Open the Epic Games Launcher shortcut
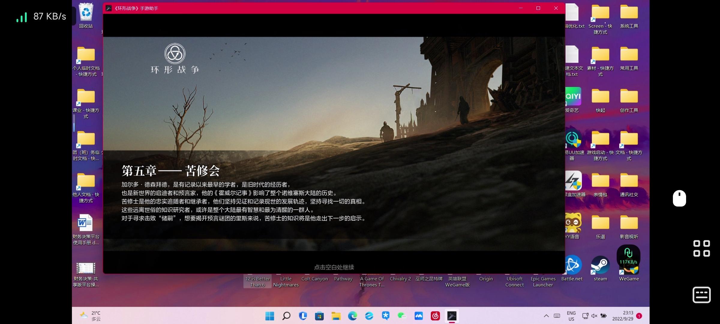The image size is (720, 324). pyautogui.click(x=543, y=281)
